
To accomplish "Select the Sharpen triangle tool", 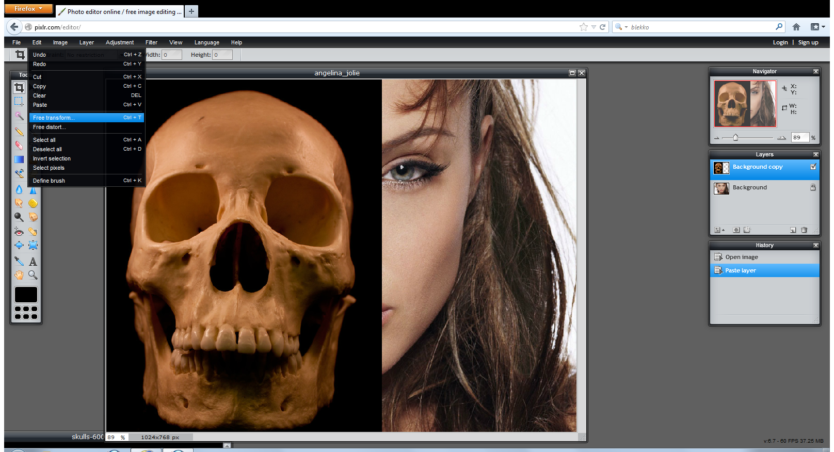I will coord(33,190).
